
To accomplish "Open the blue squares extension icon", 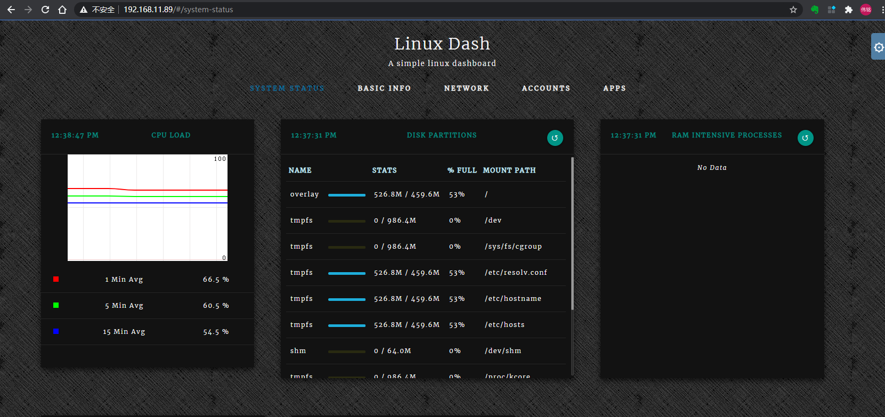I will pos(832,10).
